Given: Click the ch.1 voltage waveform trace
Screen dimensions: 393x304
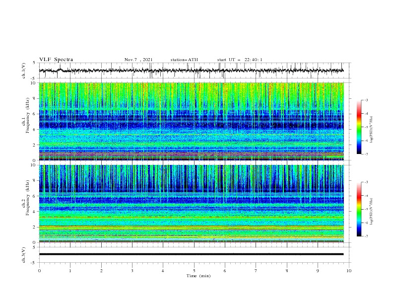Looking at the screenshot, I should click(x=191, y=71).
